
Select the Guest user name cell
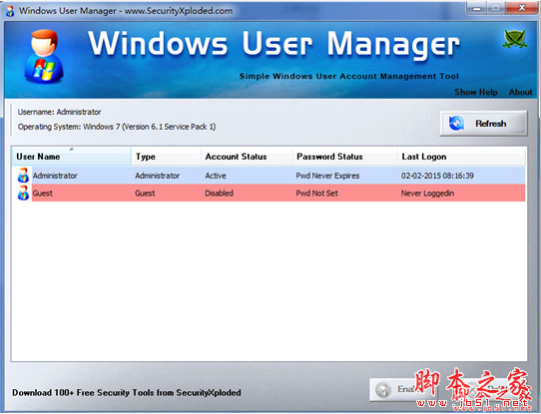tap(43, 194)
